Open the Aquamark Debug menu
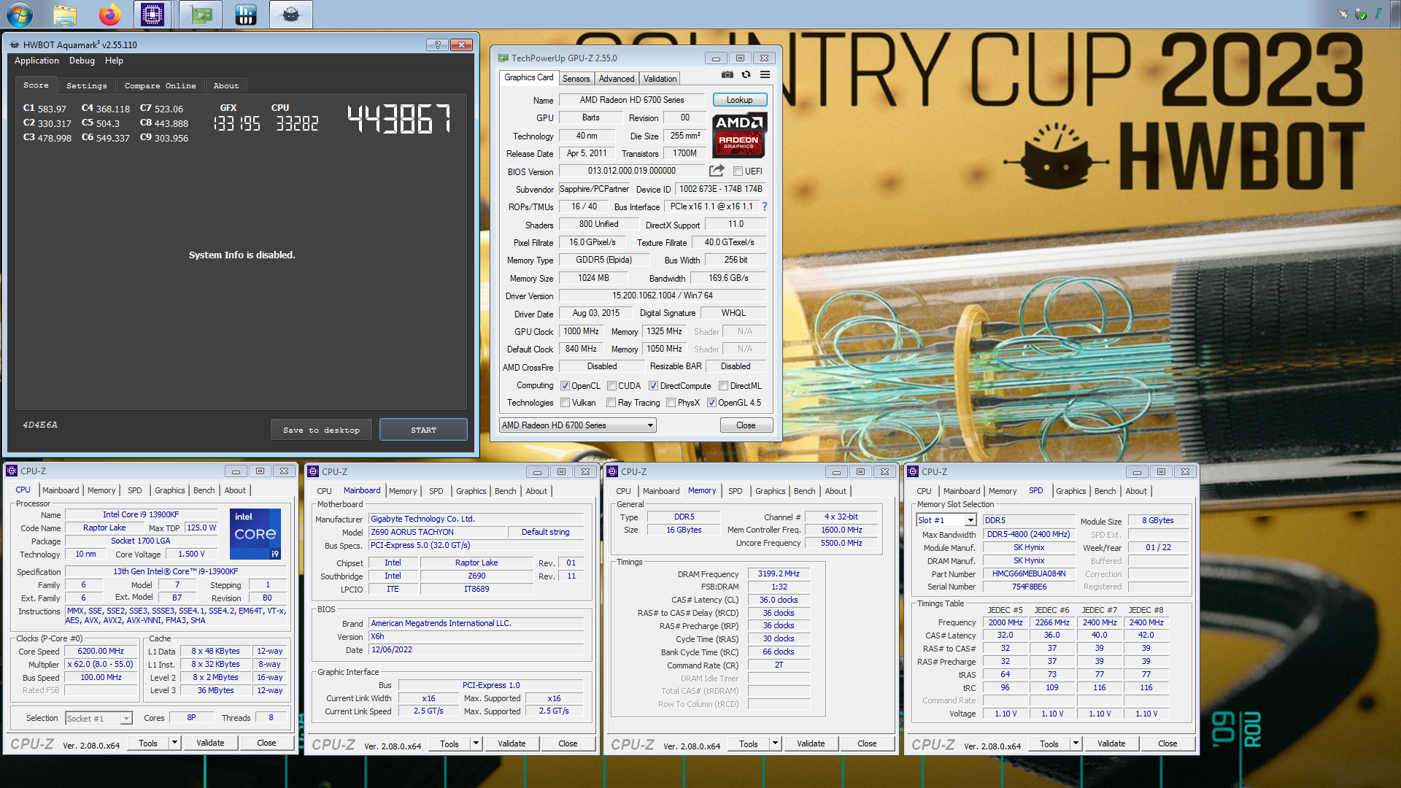The image size is (1401, 788). (82, 61)
